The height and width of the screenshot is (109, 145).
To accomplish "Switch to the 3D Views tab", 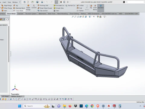I will 5,97.
